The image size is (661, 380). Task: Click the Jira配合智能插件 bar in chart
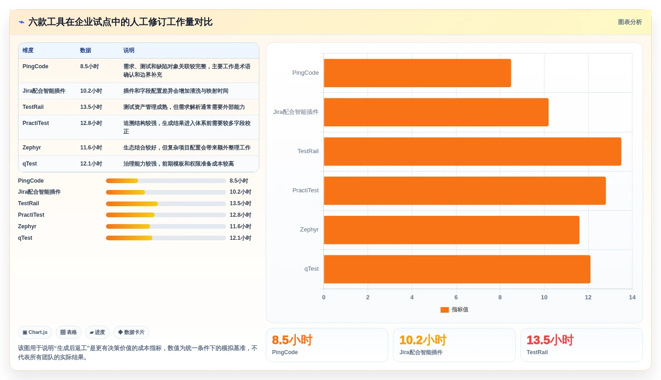tap(436, 112)
